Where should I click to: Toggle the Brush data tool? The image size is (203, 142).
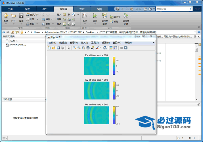coord(97,48)
